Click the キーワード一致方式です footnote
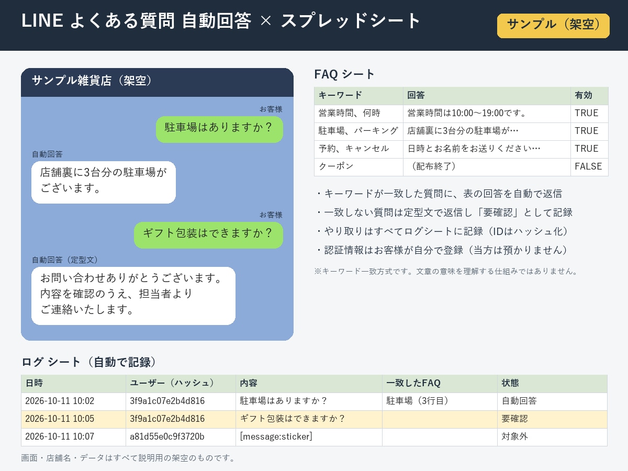628x471 pixels. [x=446, y=272]
